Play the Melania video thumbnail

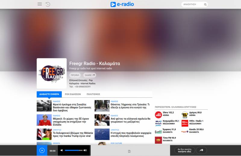(44, 134)
